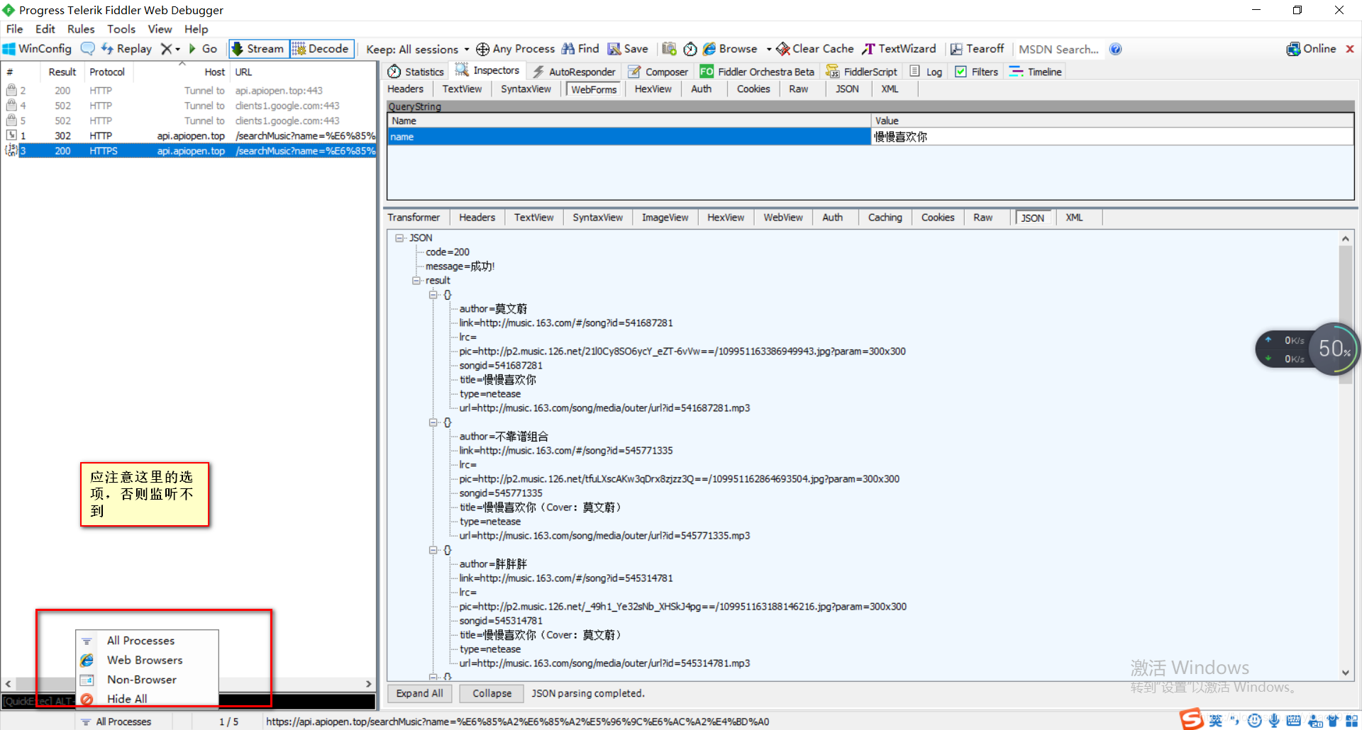This screenshot has width=1362, height=730.
Task: Select session 2 tunnel to api.apiopen.top
Action: tap(189, 91)
